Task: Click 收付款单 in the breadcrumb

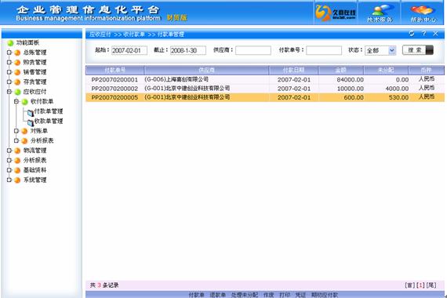Action: (x=134, y=35)
